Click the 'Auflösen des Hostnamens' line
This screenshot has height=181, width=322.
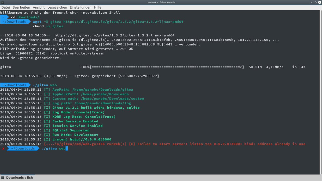139,40
